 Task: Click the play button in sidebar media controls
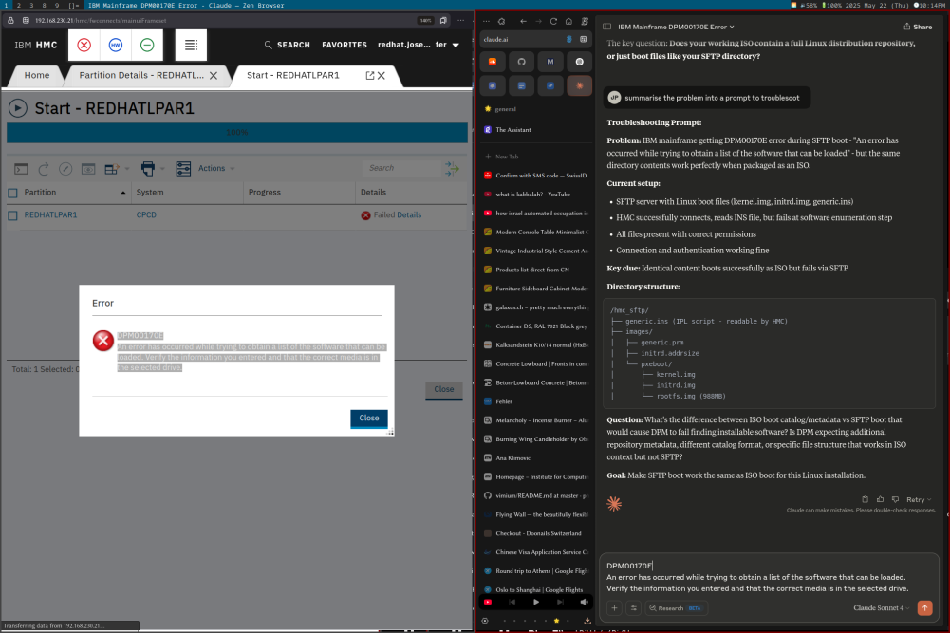(535, 602)
